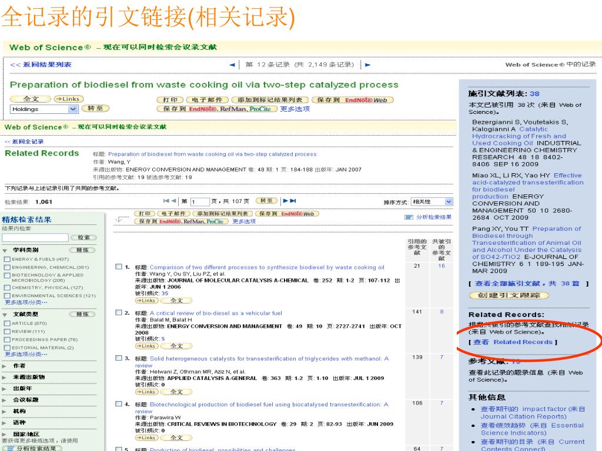
Task: Click 全文 button for record 1
Action: point(176,301)
